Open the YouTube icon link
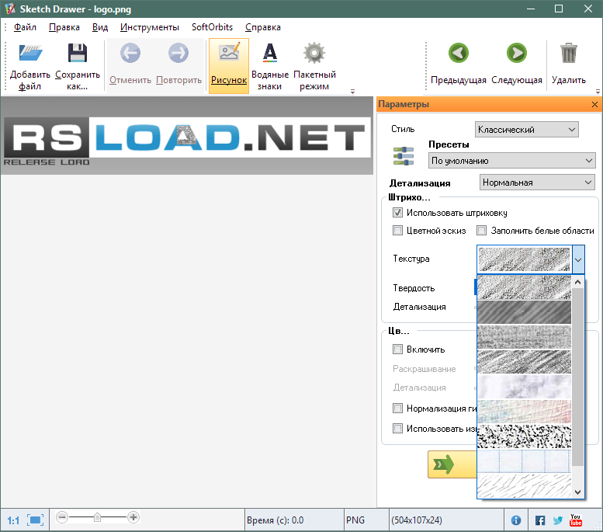This screenshot has width=603, height=532. pos(576,520)
